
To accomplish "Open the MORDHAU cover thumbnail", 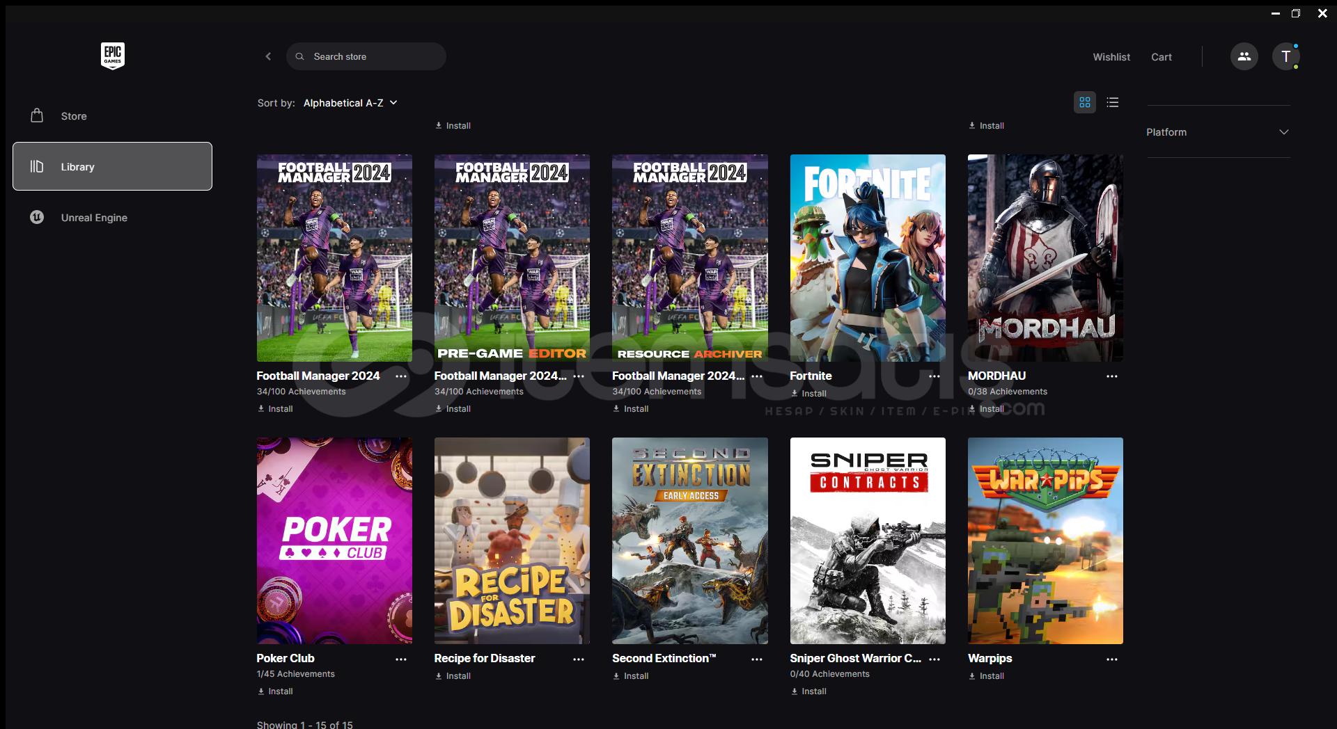I will pos(1045,257).
